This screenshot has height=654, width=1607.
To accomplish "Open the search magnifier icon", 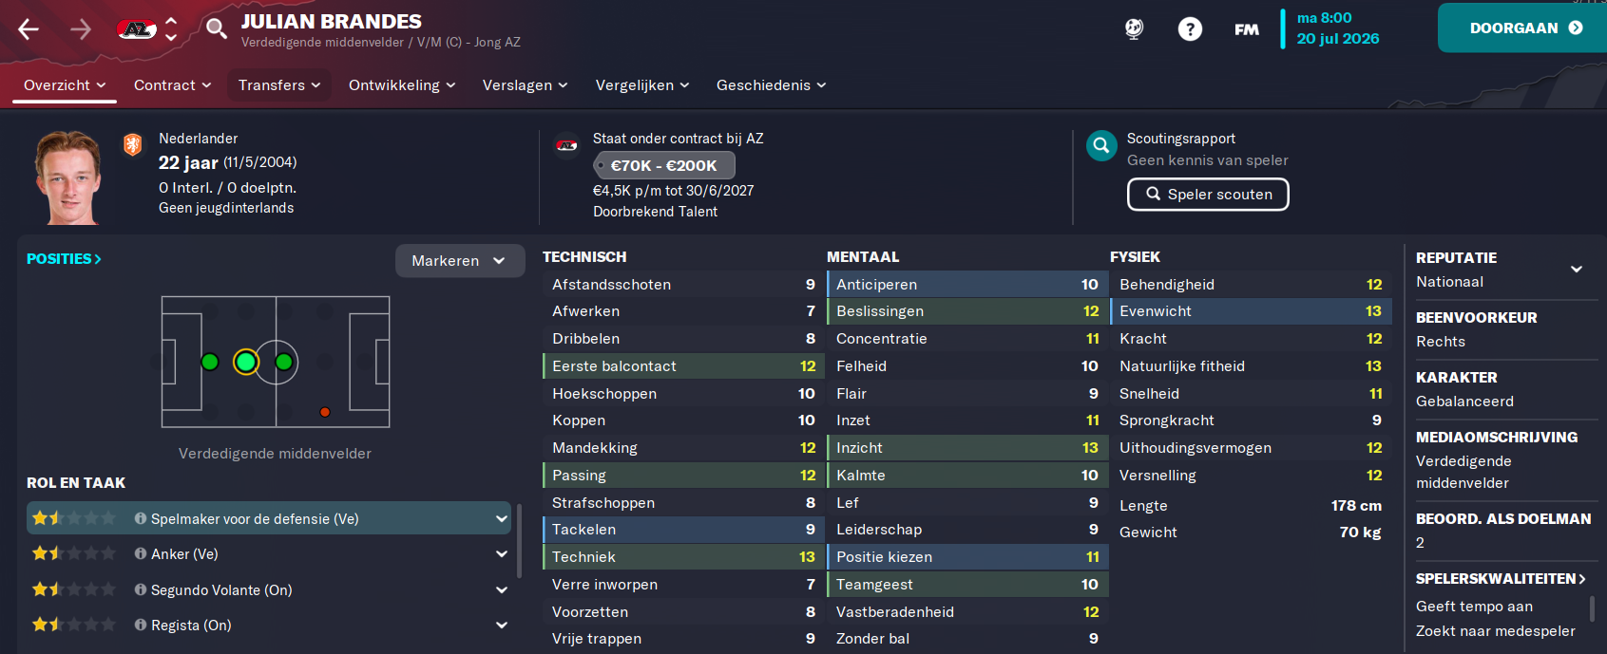I will pyautogui.click(x=217, y=28).
